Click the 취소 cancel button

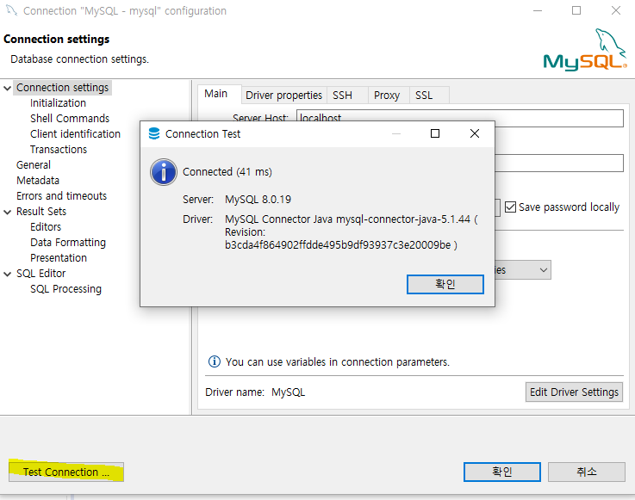[x=587, y=472]
